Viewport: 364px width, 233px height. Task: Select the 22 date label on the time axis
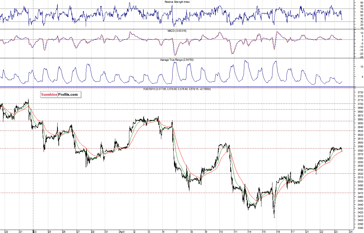click(x=322, y=232)
